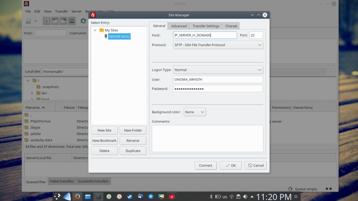Select the SERVER MOU site entry
The height and width of the screenshot is (201, 358).
click(119, 37)
